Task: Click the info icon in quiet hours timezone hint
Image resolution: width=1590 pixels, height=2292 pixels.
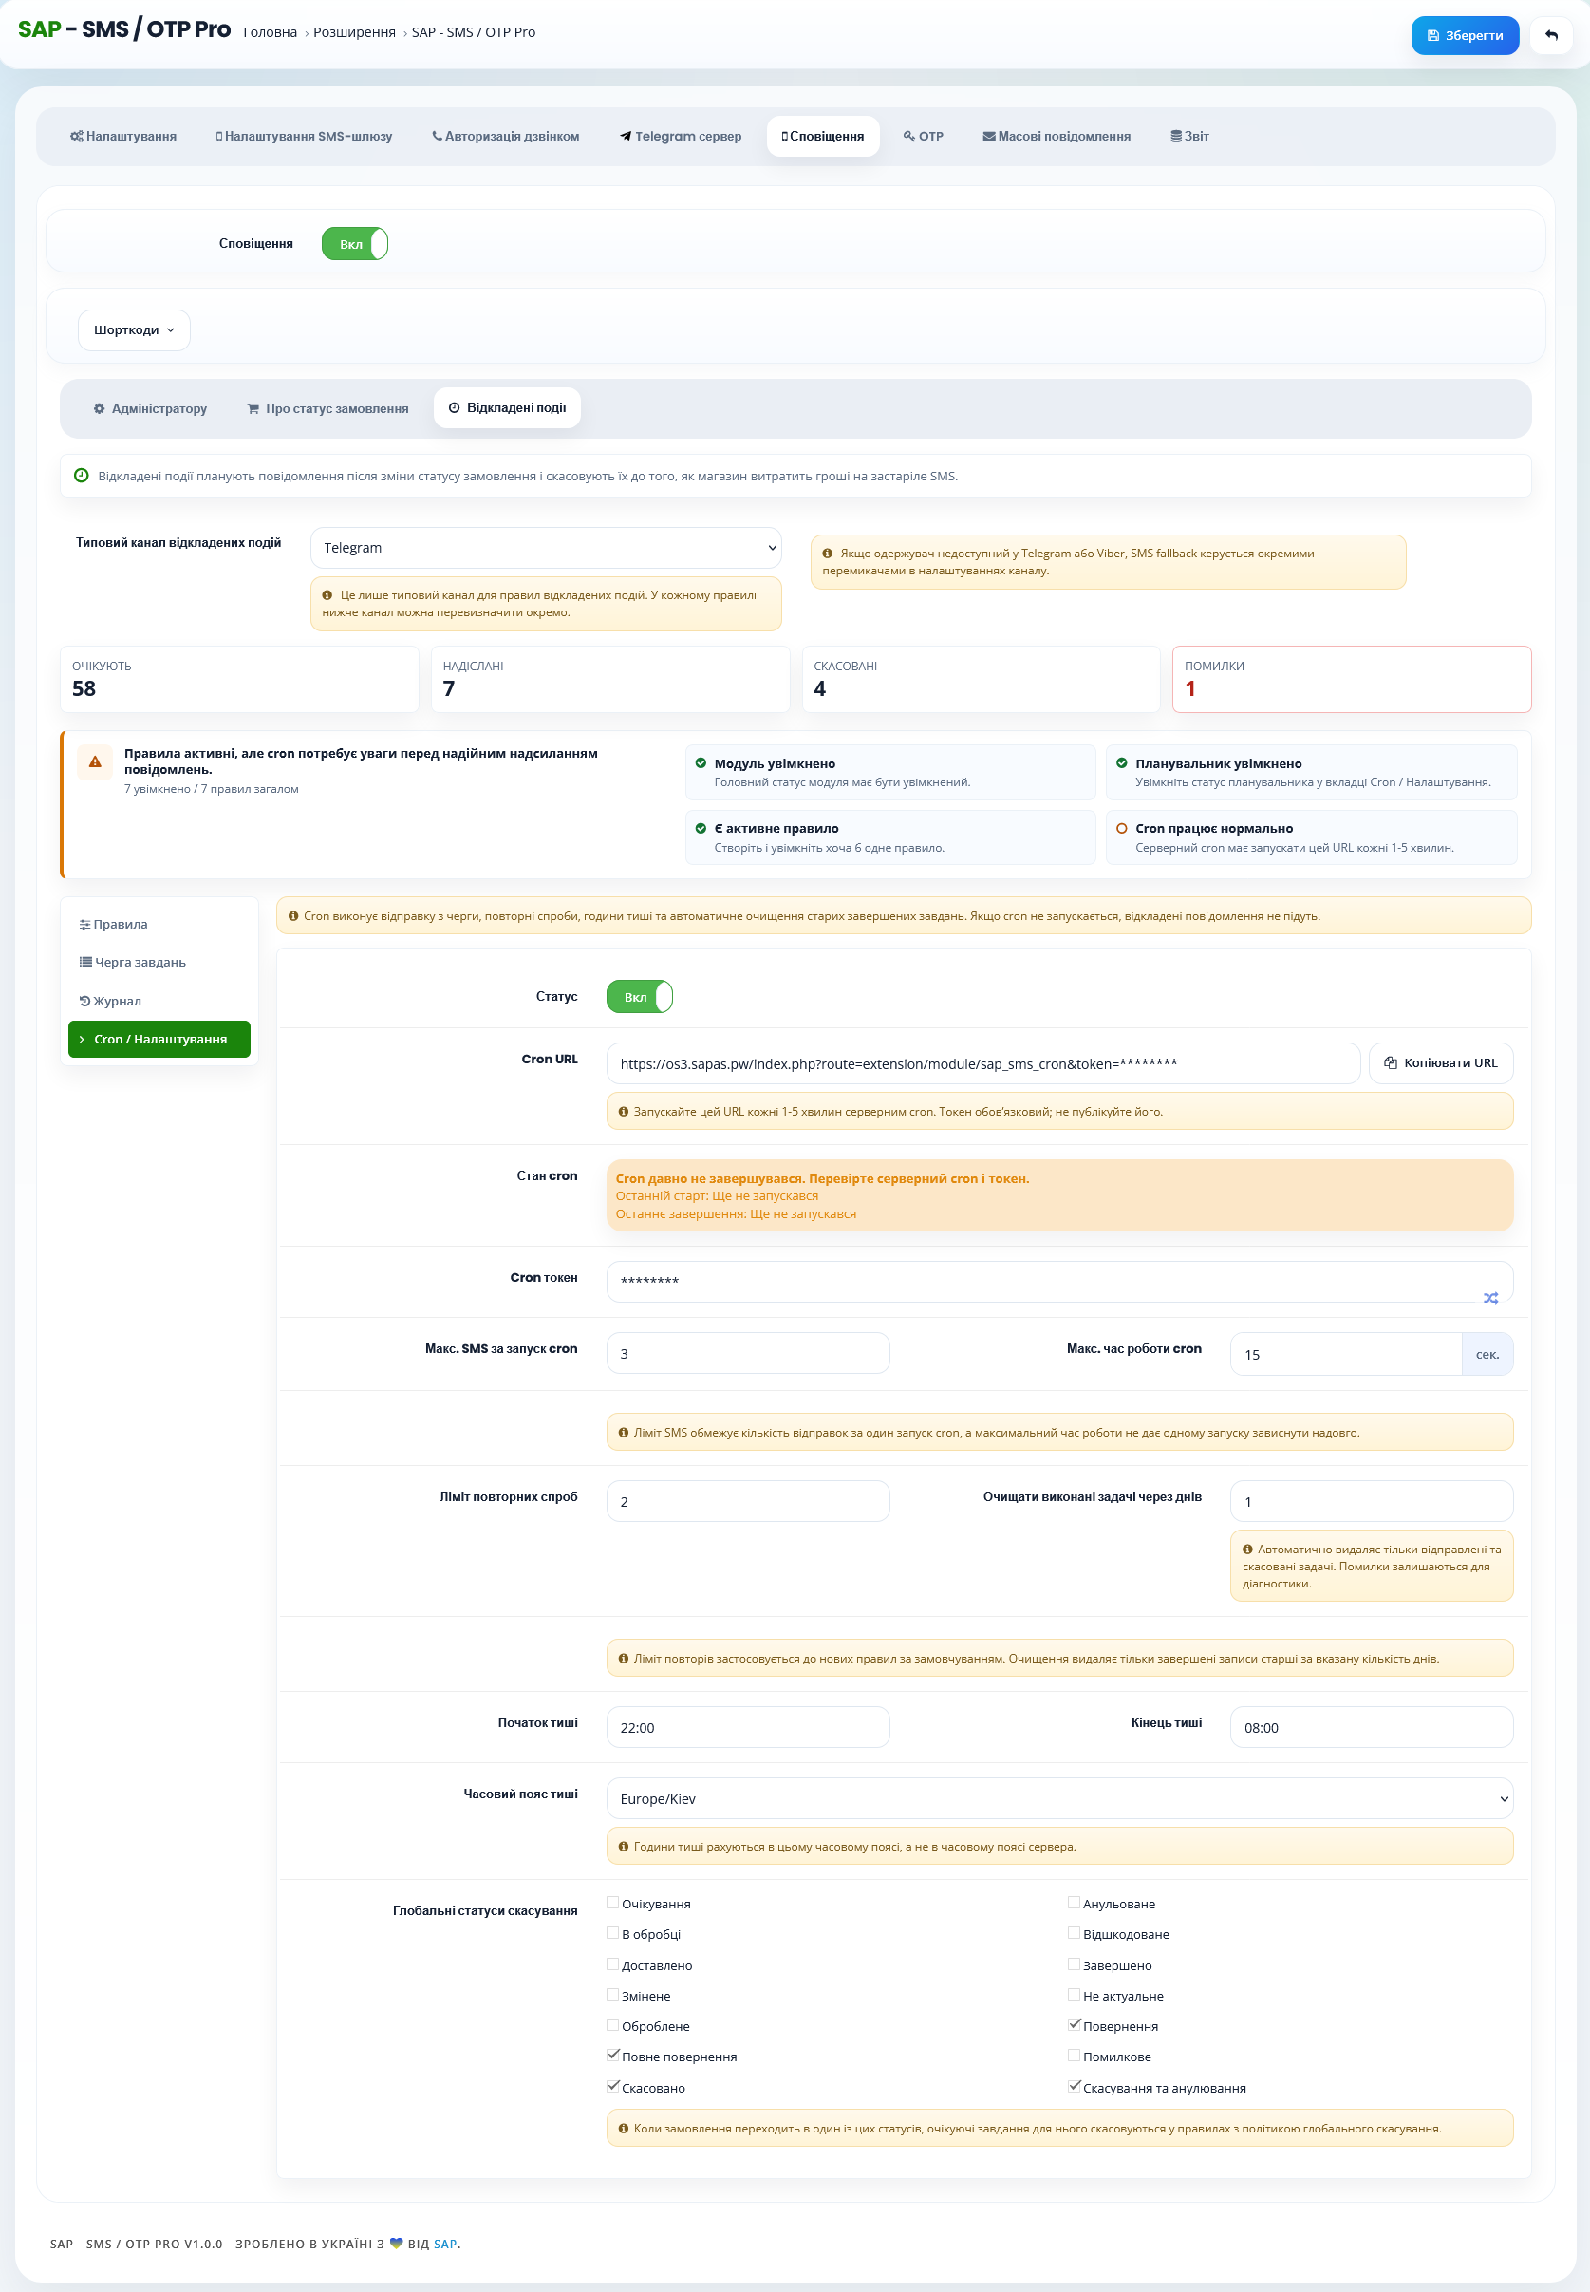Action: click(x=624, y=1846)
